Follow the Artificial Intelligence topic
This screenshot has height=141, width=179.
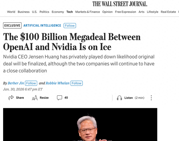click(70, 26)
